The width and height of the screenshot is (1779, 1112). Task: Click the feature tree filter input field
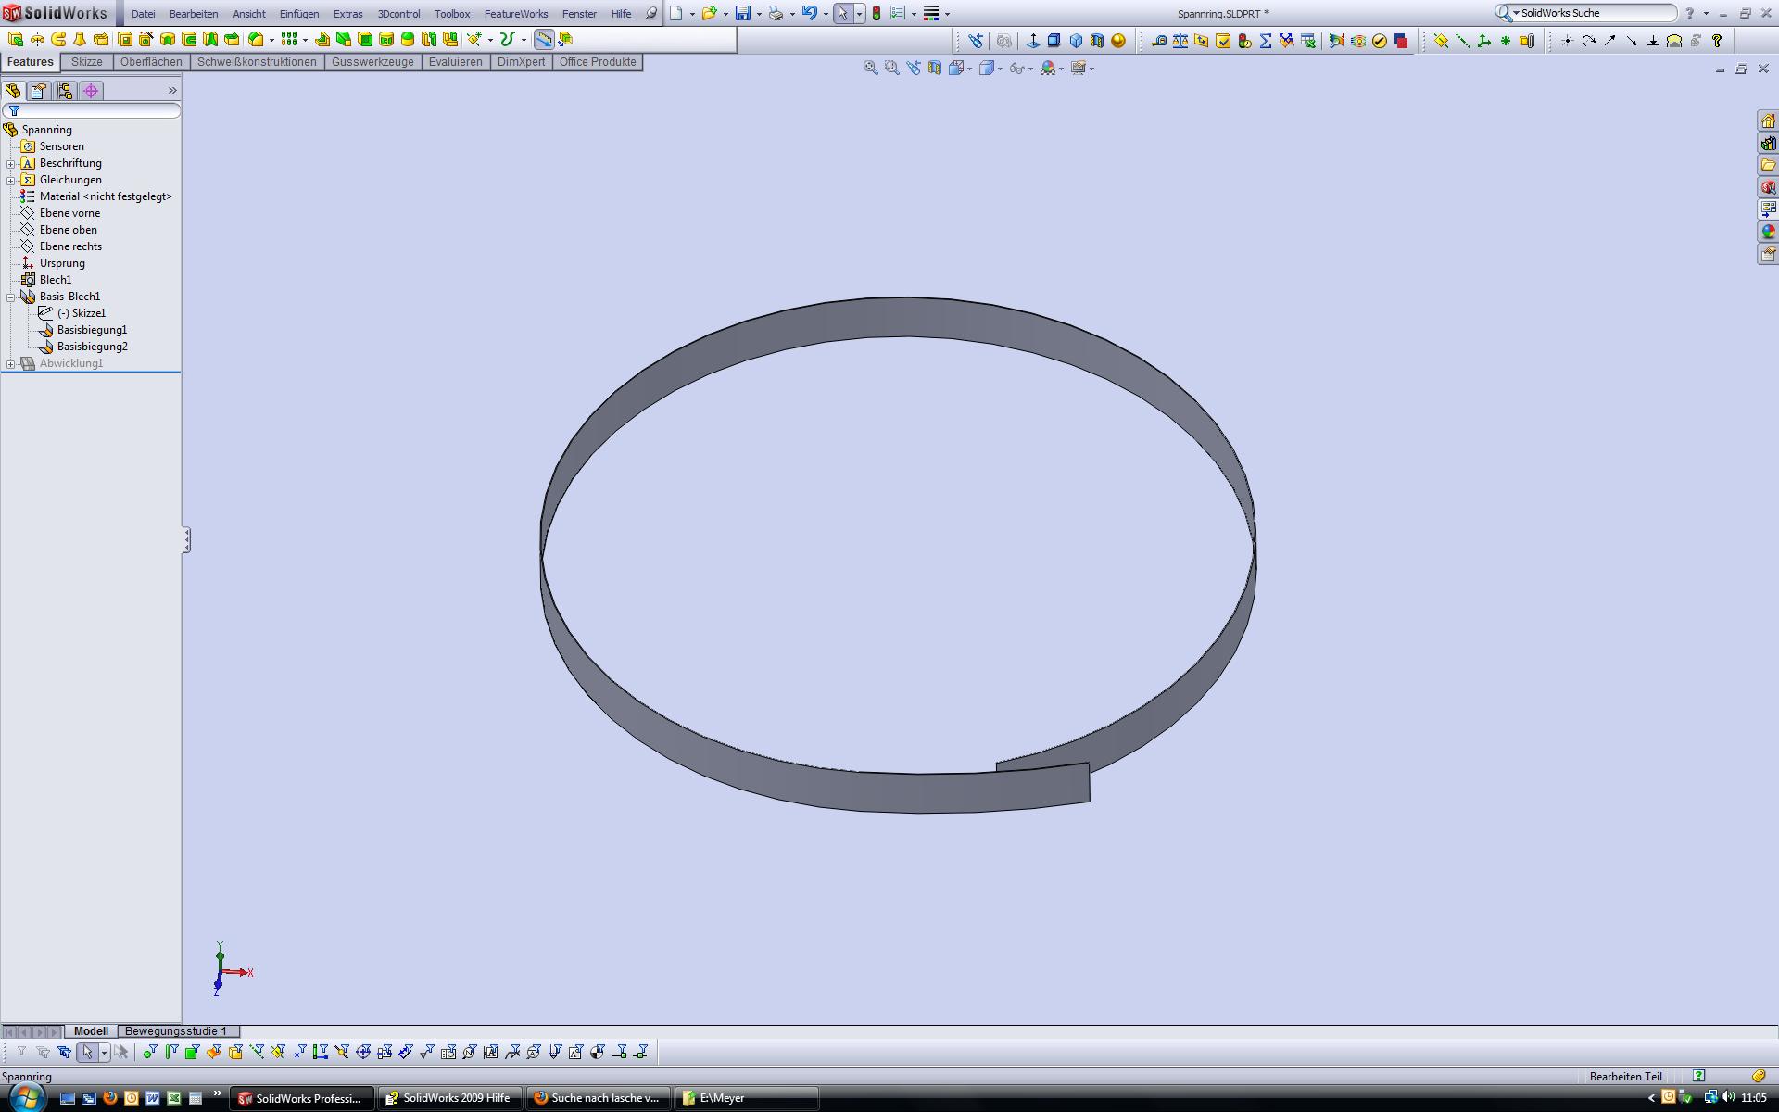coord(92,110)
